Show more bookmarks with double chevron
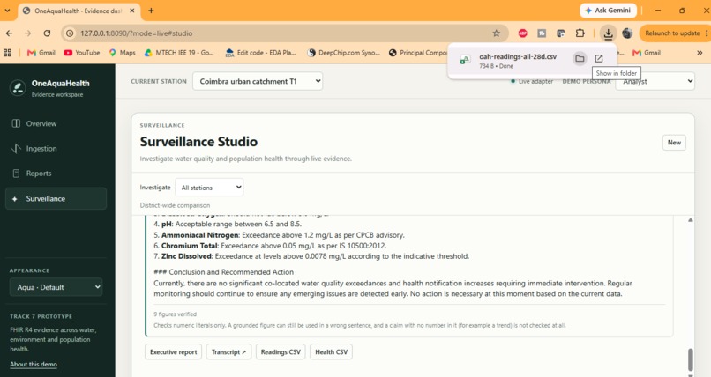Screen dimensions: 711x377 (x=700, y=53)
